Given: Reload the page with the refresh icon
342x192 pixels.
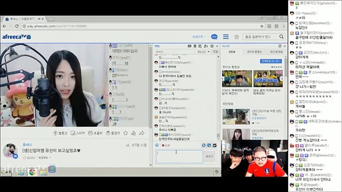Looking at the screenshot, I should pos(17,26).
